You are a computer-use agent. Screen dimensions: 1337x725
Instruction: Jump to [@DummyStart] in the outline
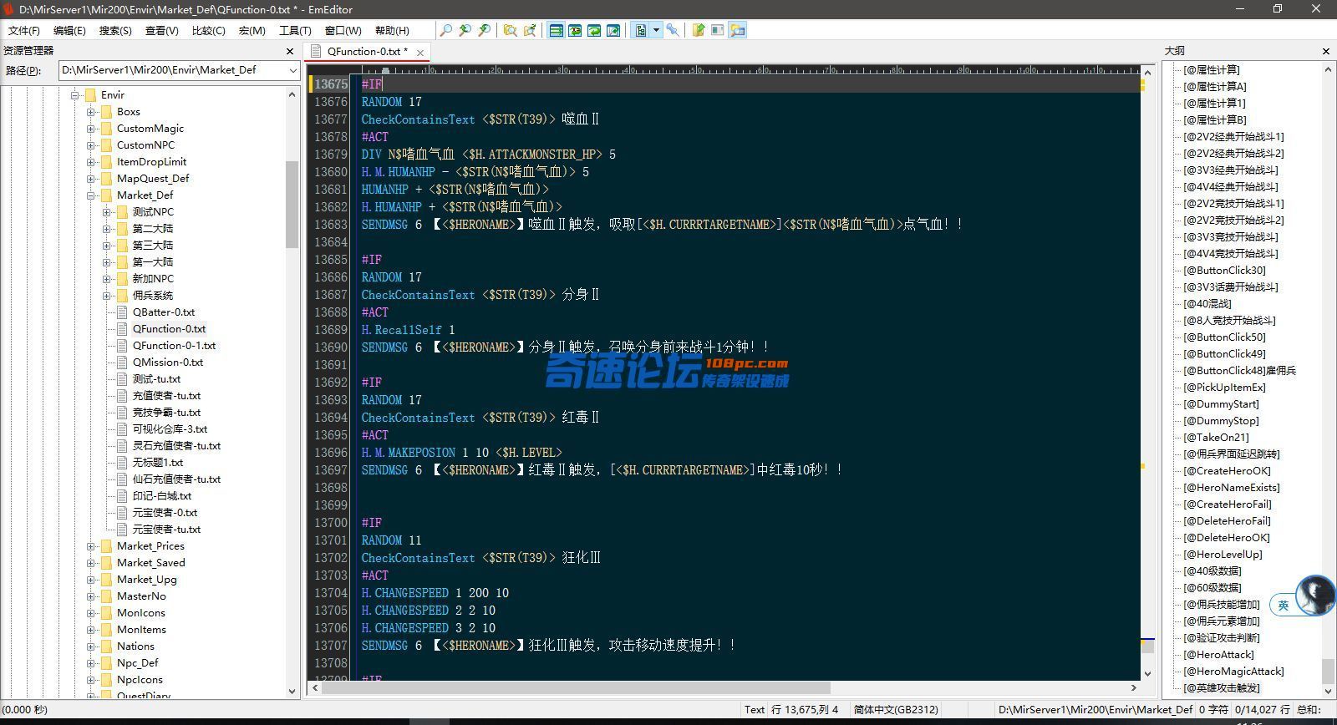[x=1221, y=404]
